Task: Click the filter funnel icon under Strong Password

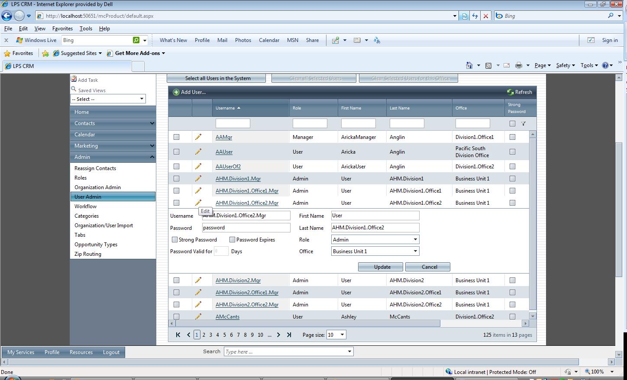Action: (524, 124)
